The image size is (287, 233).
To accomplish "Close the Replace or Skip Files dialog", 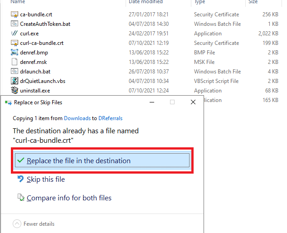I will (x=193, y=102).
